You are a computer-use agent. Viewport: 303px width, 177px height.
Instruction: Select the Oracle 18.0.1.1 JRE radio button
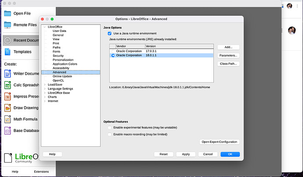pyautogui.click(x=113, y=56)
